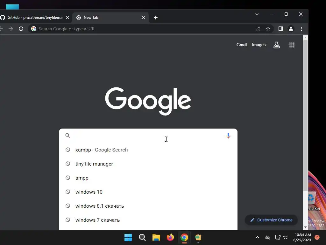Open the notification badge showing 2
Image resolution: width=326 pixels, height=245 pixels.
317,237
